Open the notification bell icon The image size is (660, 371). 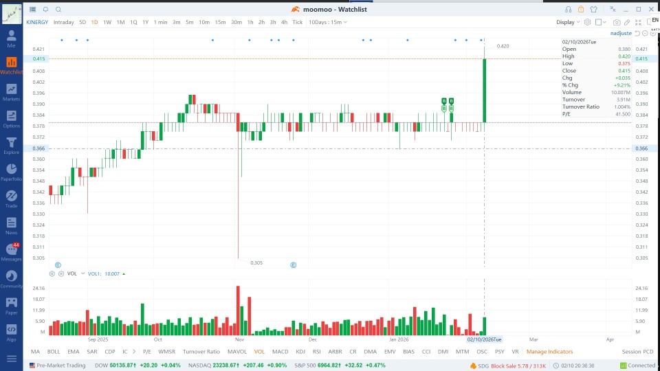click(45, 9)
